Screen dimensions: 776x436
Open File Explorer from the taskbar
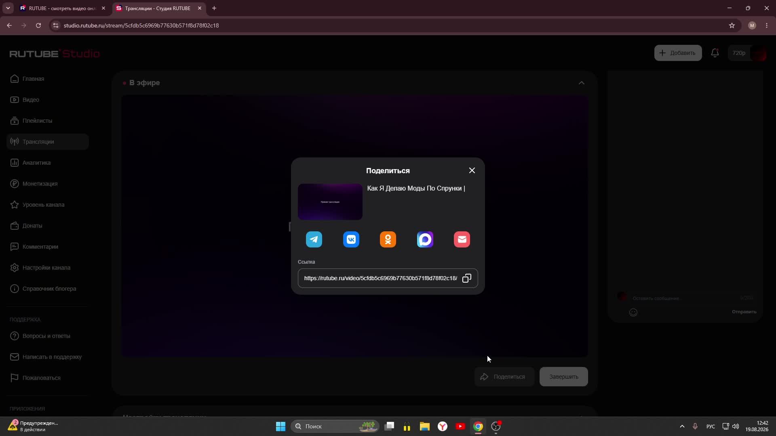[425, 426]
